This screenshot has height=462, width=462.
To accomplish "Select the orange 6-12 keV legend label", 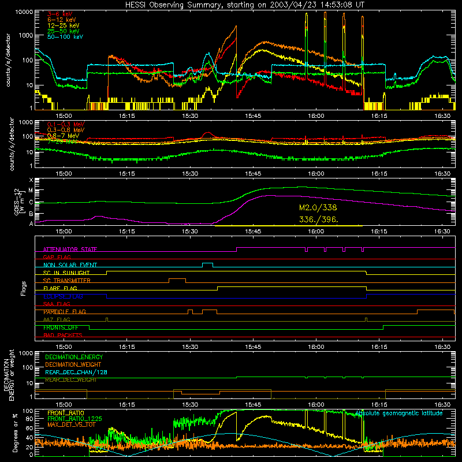I will (61, 20).
